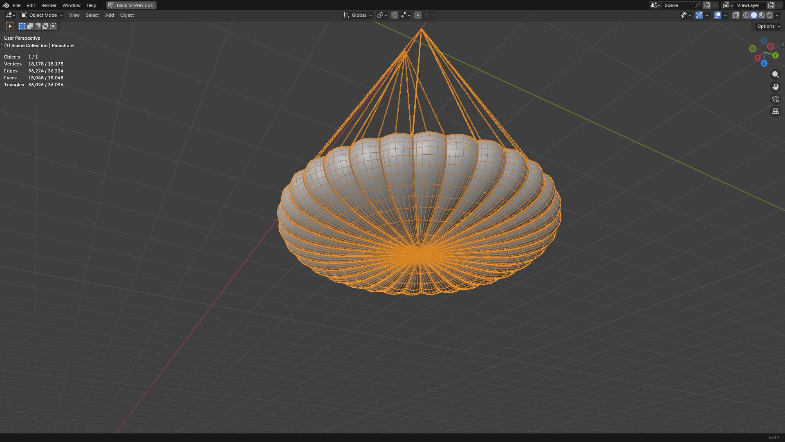785x442 pixels.
Task: Click the green Y axis gizmo
Action: click(776, 55)
